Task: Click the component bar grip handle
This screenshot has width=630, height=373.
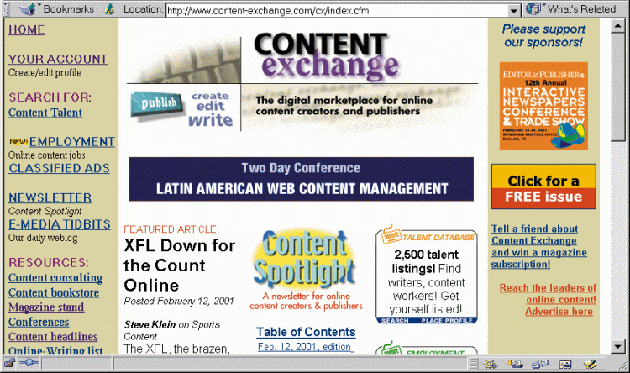Action: (x=474, y=364)
